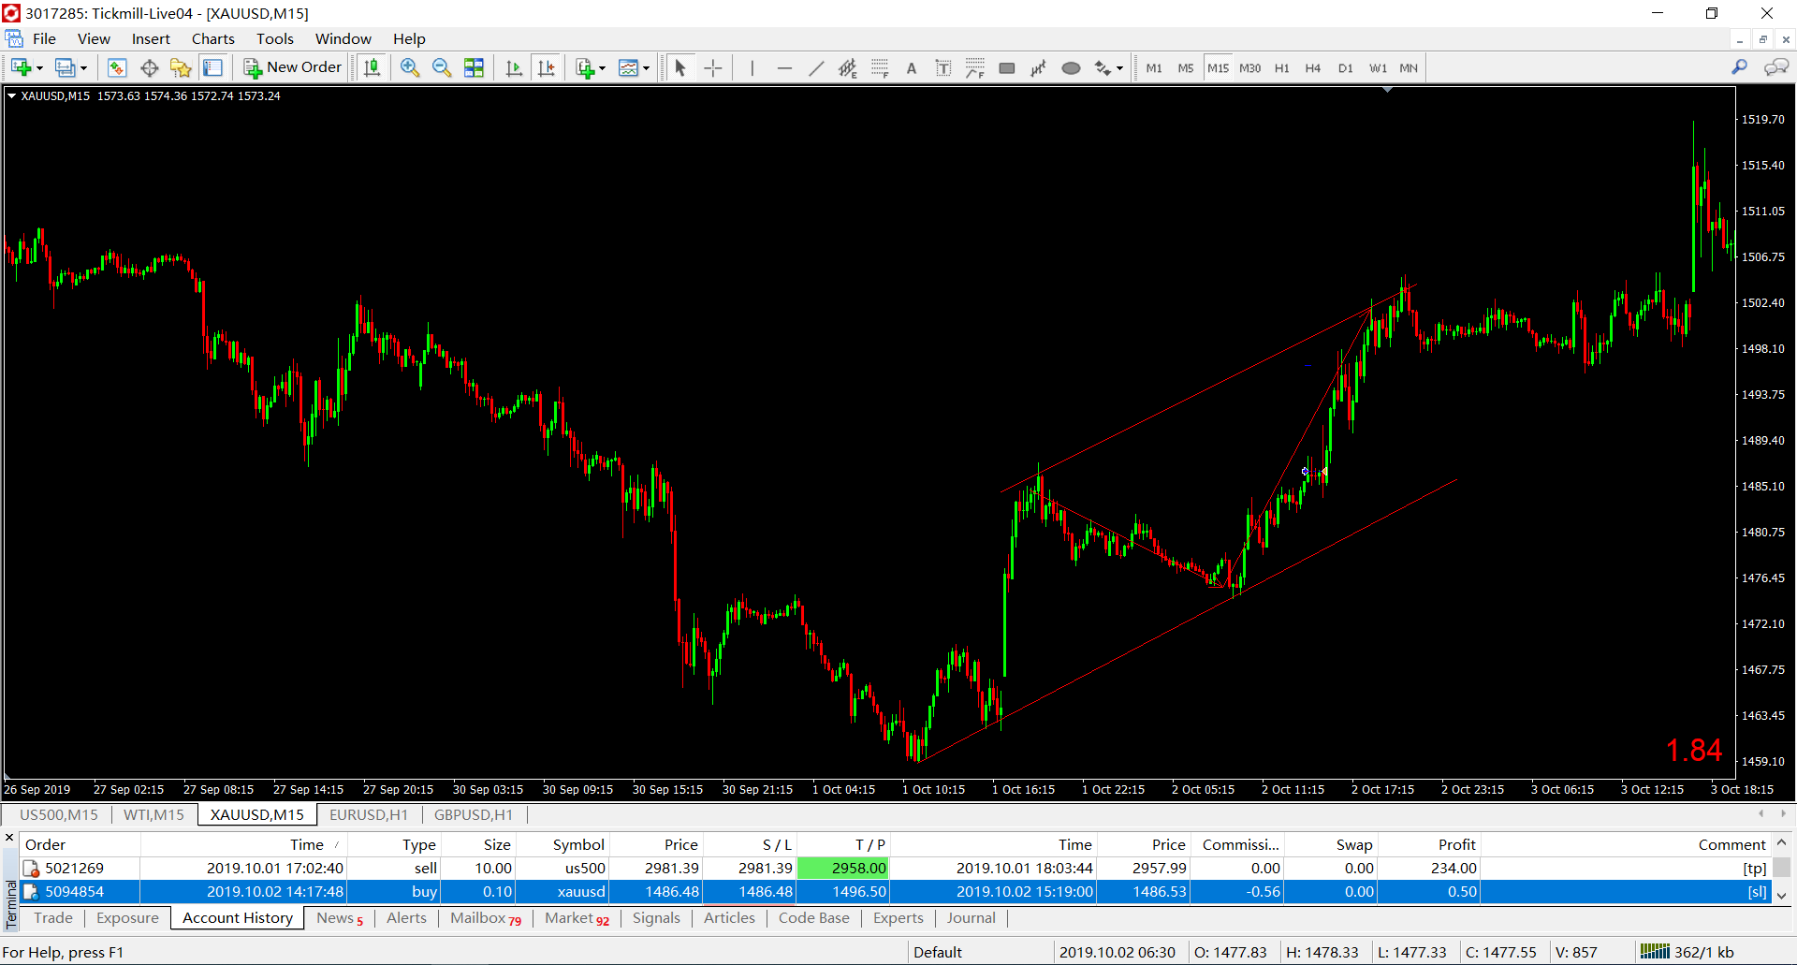Switch timeframe to H4

tap(1313, 67)
